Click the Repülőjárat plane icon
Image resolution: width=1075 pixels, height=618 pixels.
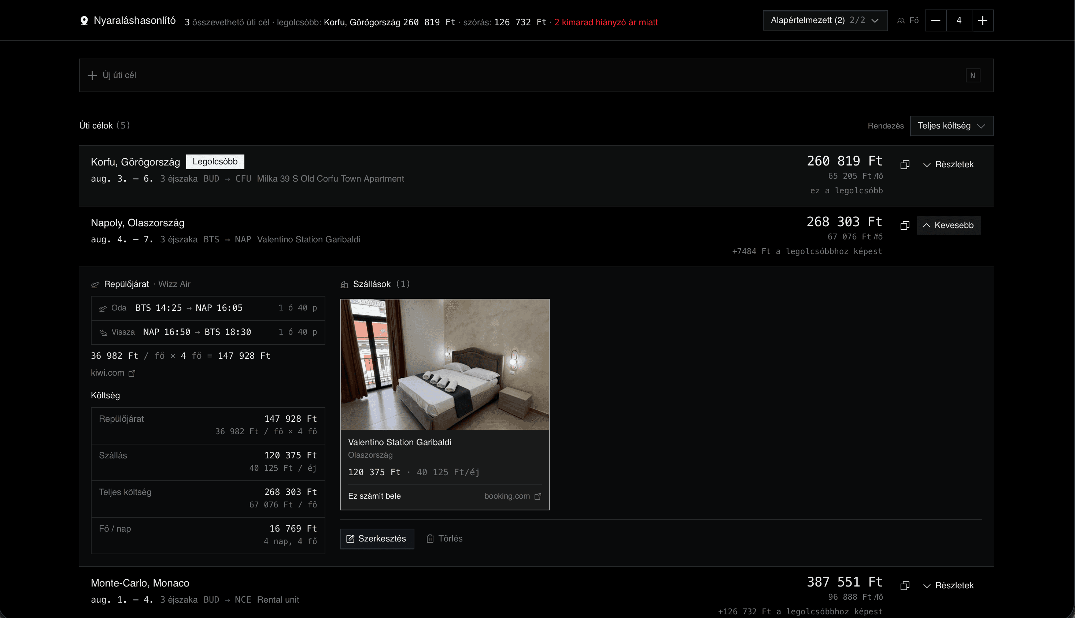95,285
